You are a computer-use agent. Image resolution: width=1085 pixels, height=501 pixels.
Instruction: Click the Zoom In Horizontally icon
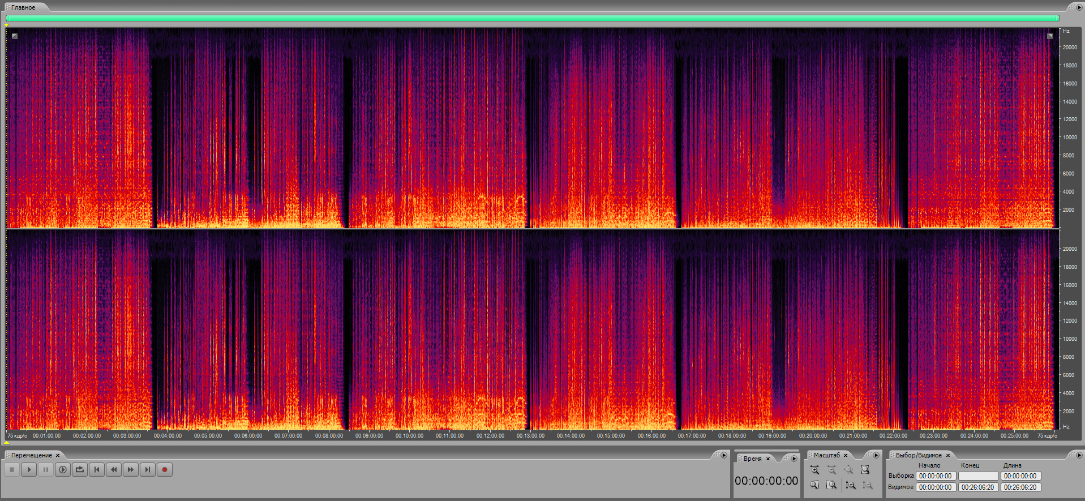(814, 470)
